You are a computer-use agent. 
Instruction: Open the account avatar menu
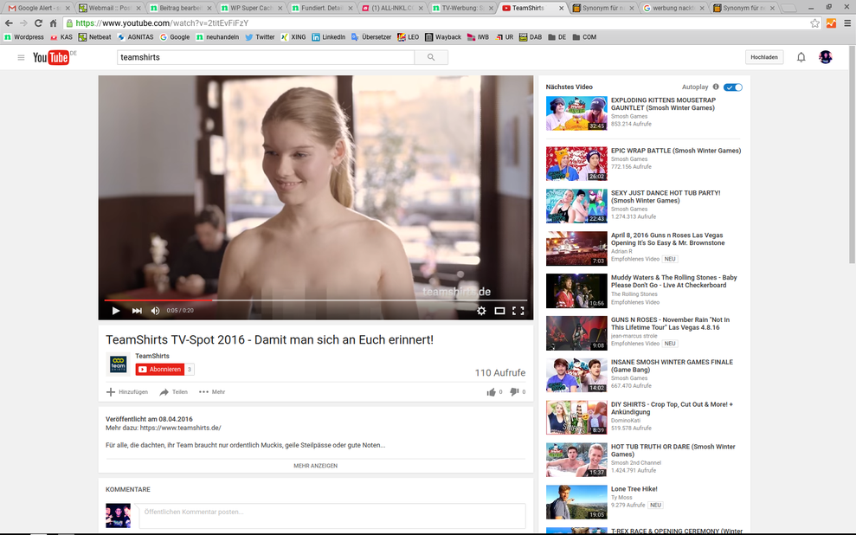(826, 57)
